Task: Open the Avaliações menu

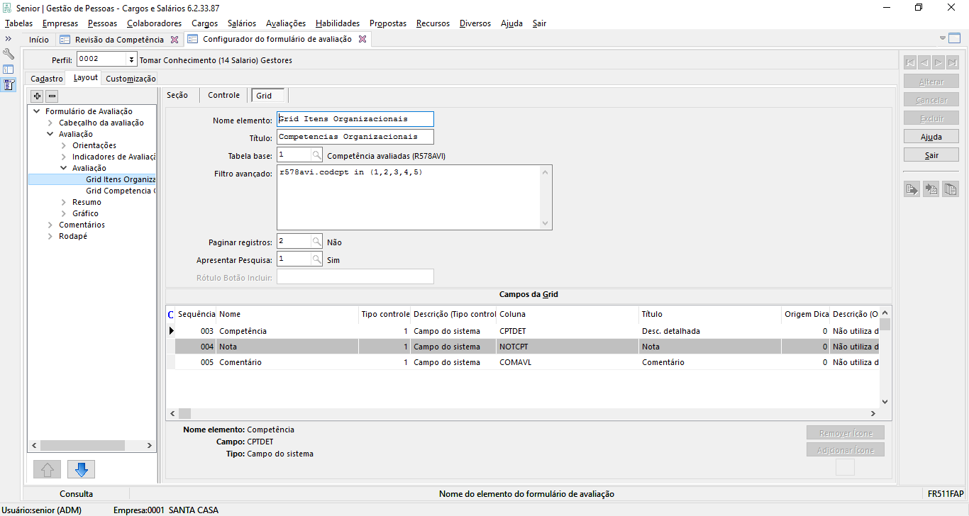Action: click(x=286, y=23)
